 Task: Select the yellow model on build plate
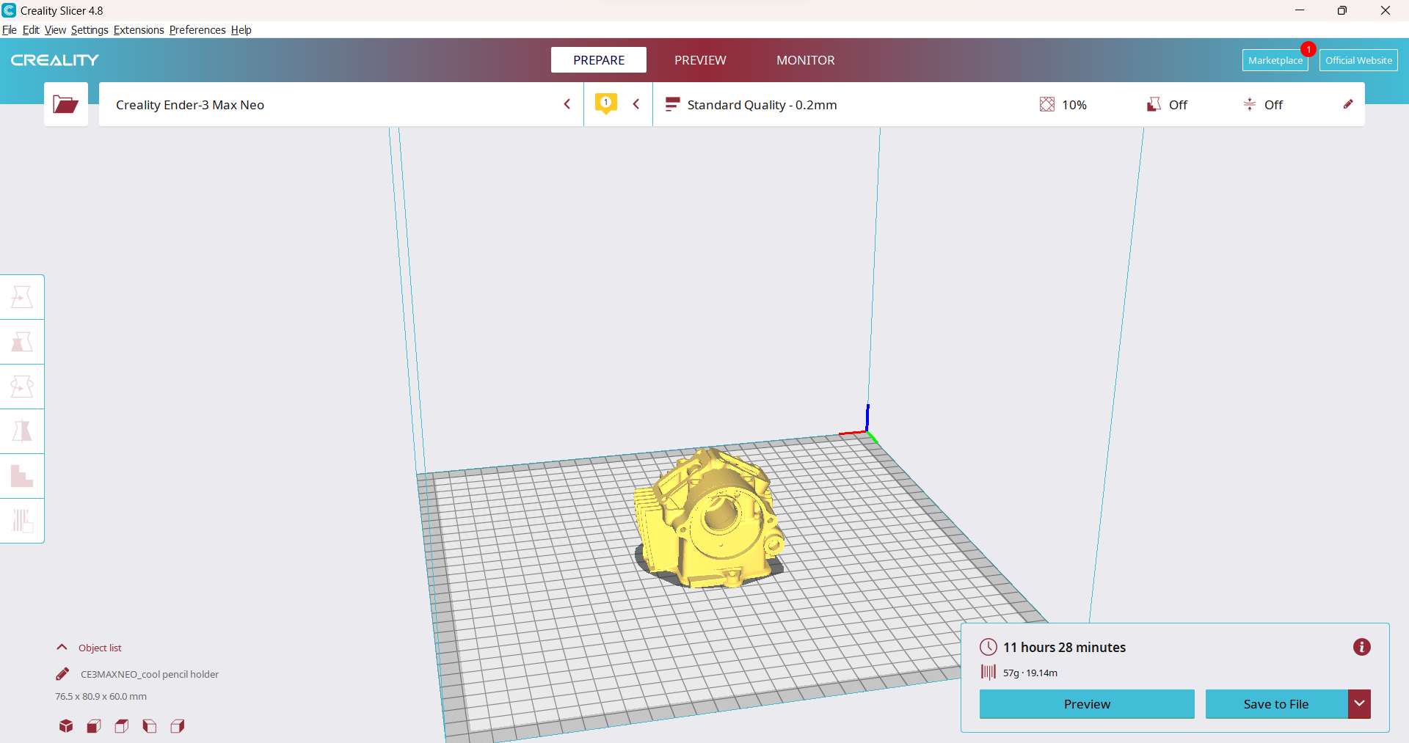pyautogui.click(x=708, y=521)
